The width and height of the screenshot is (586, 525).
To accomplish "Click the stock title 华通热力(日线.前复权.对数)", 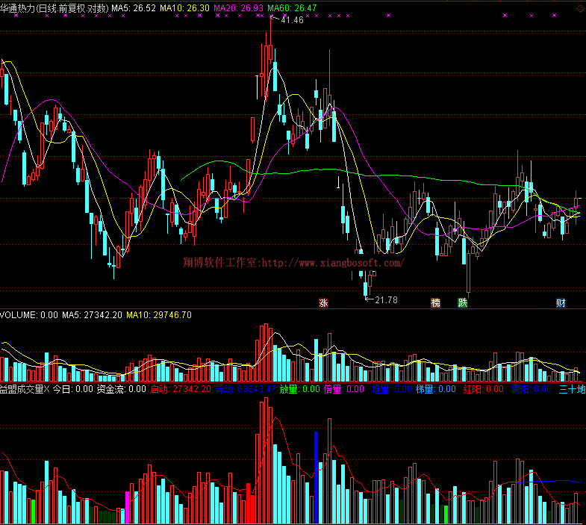I will point(54,8).
